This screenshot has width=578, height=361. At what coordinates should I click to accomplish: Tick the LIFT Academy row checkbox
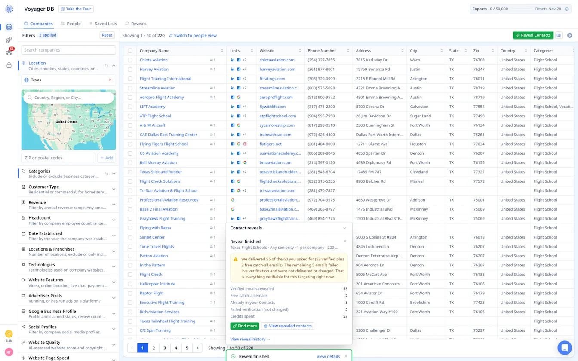130,107
